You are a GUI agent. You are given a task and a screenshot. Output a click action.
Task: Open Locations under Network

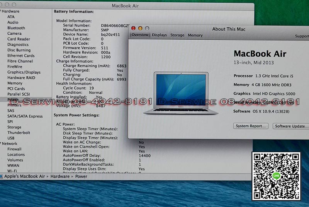16,155
